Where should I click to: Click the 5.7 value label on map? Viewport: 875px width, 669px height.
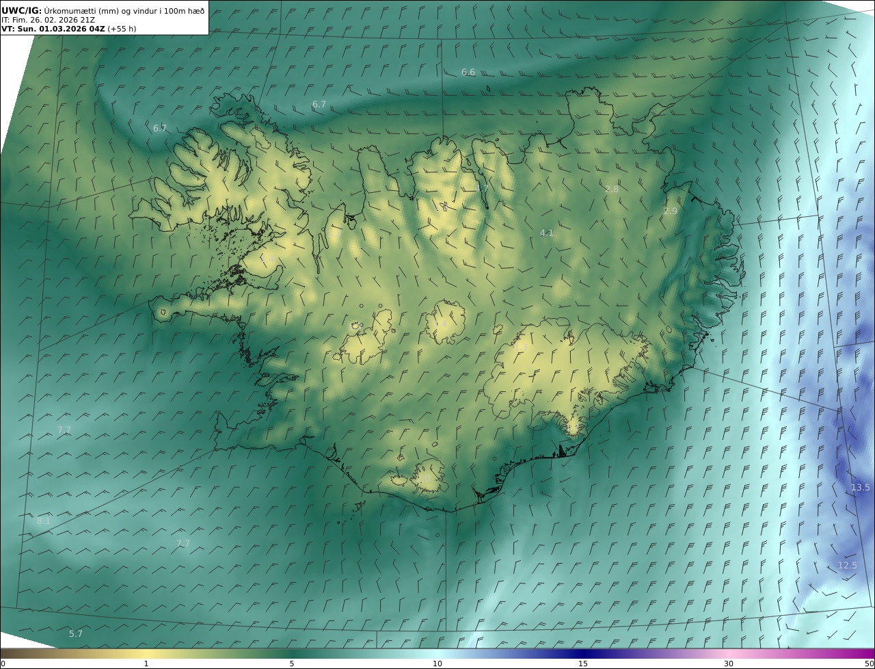point(76,634)
